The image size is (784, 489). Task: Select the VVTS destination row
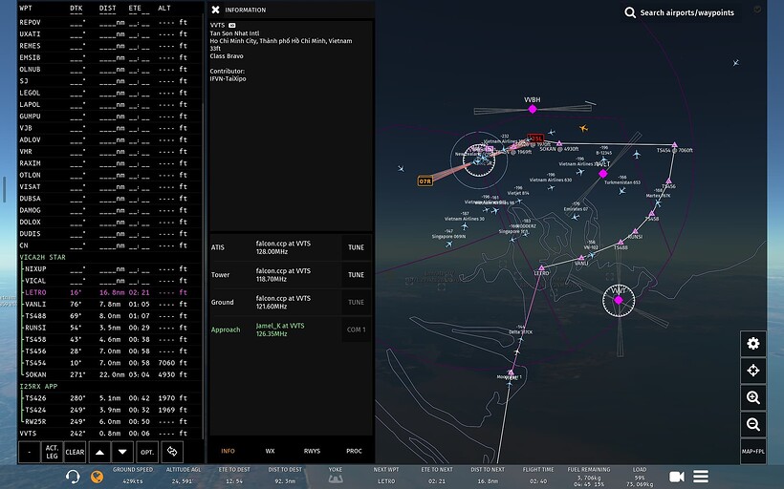click(x=109, y=434)
